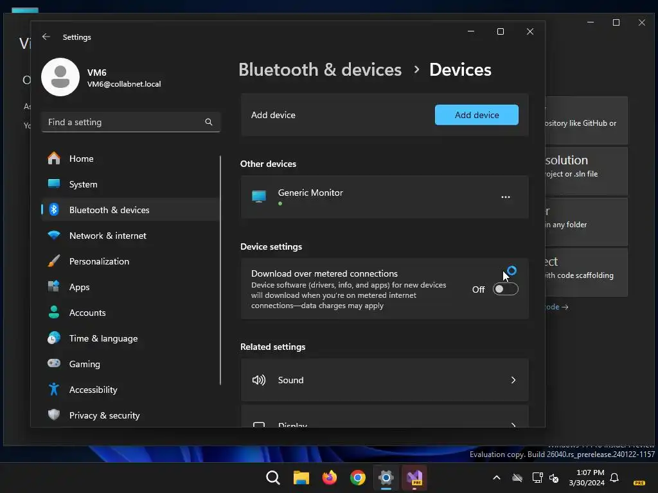Click the Home house icon in sidebar

coord(54,159)
